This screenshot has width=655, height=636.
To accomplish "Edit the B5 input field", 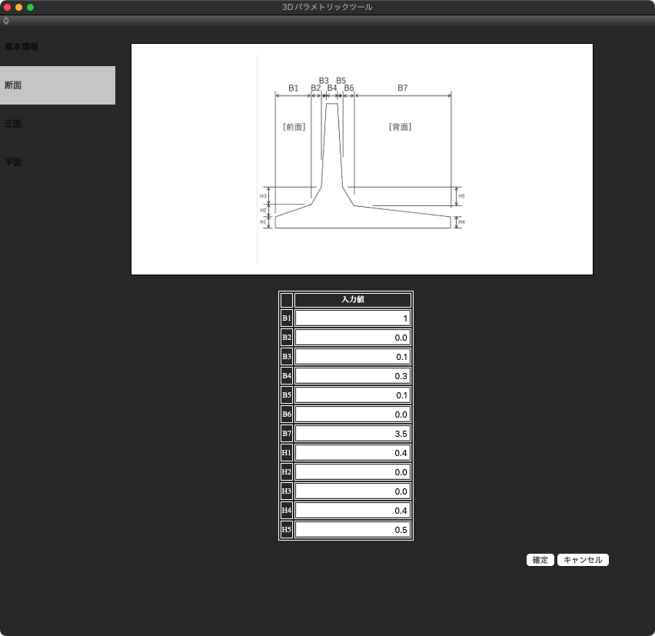I will click(x=352, y=395).
